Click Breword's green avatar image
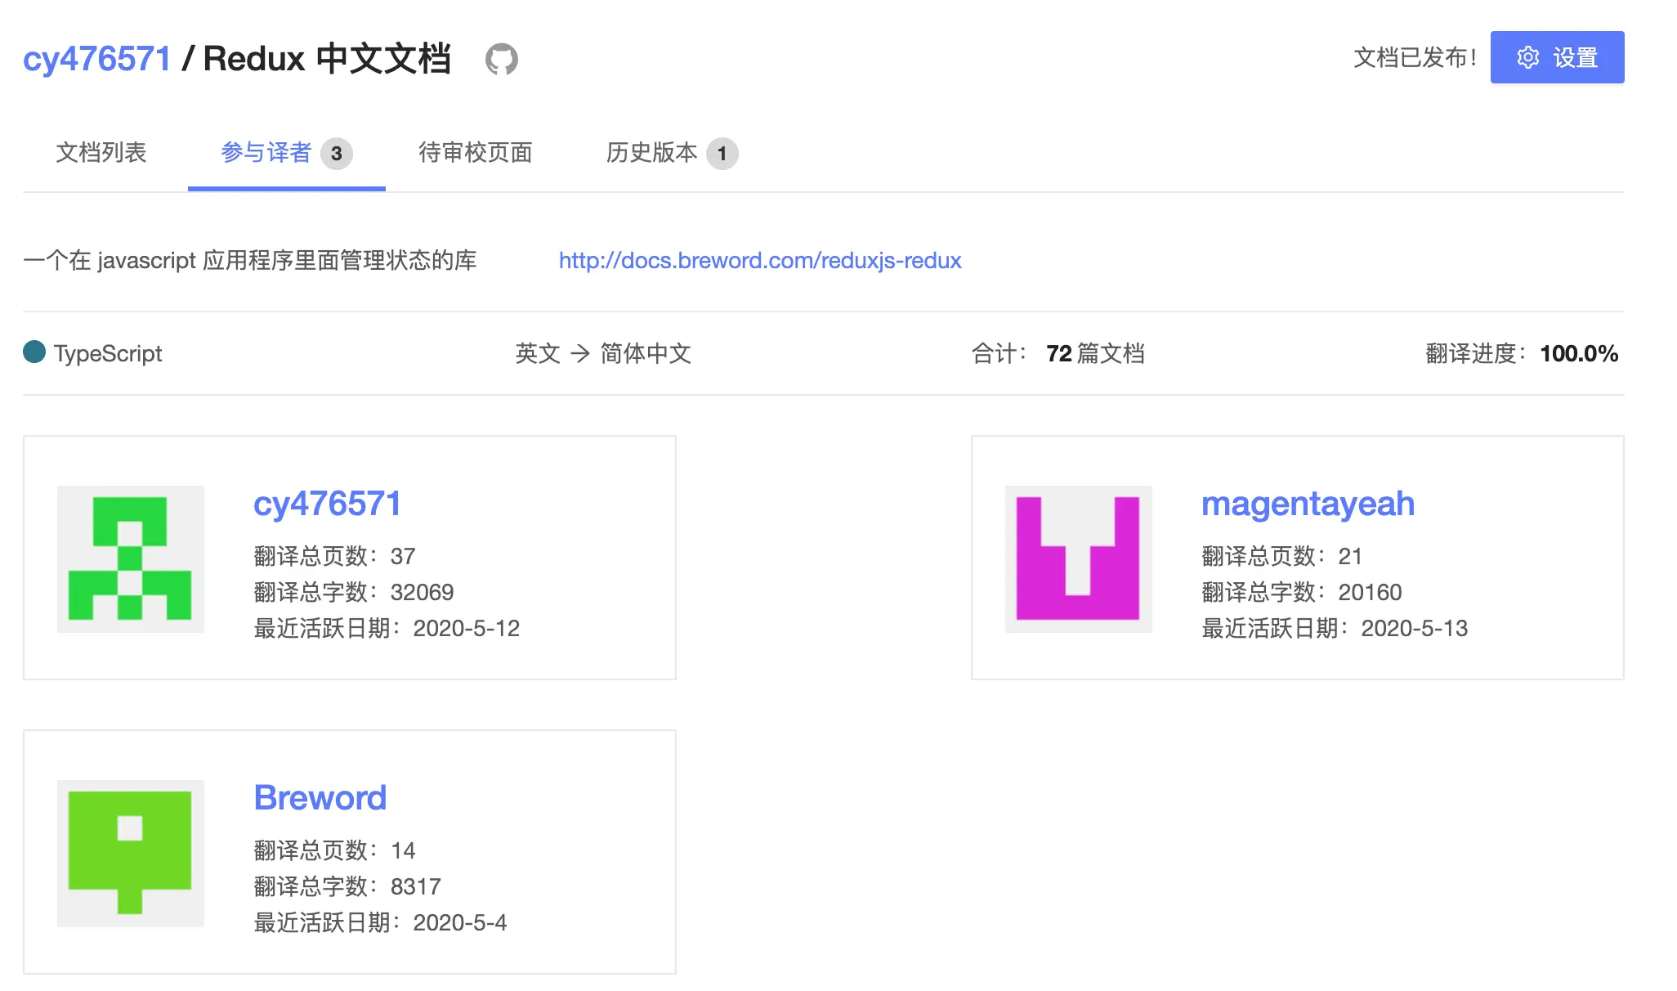1677x991 pixels. [131, 853]
